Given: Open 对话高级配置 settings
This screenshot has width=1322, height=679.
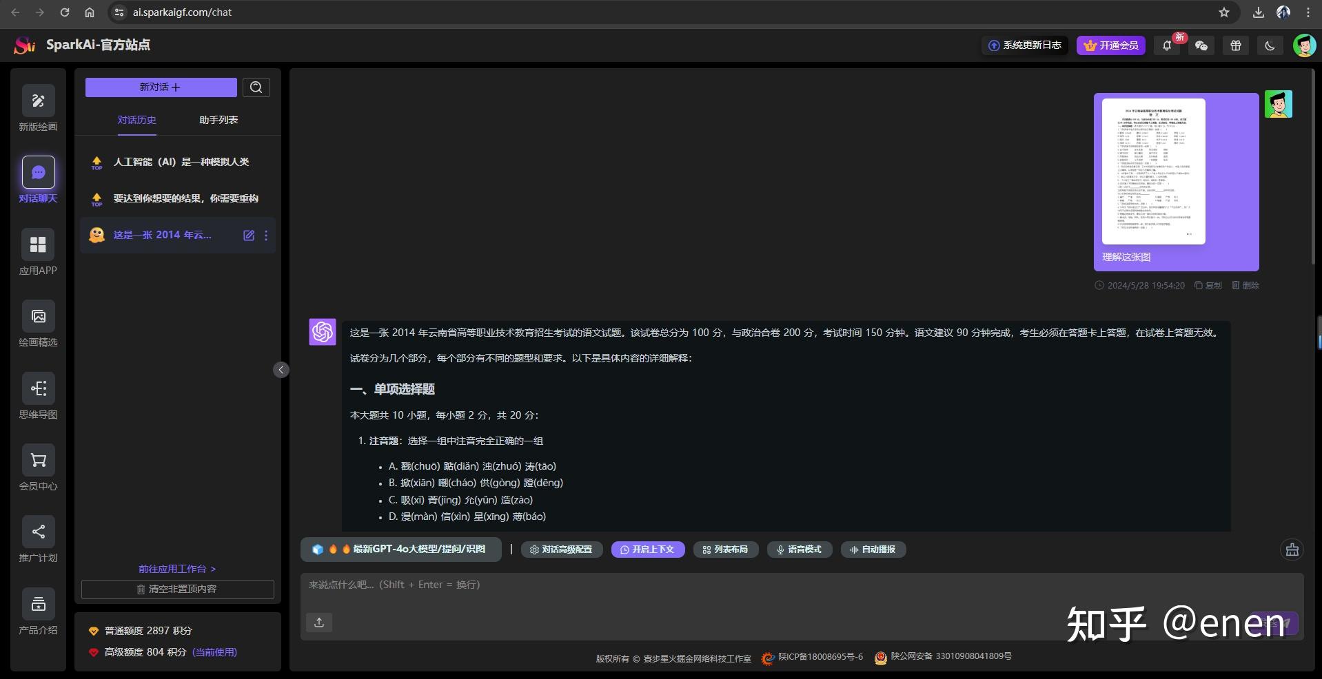Looking at the screenshot, I should (x=561, y=550).
